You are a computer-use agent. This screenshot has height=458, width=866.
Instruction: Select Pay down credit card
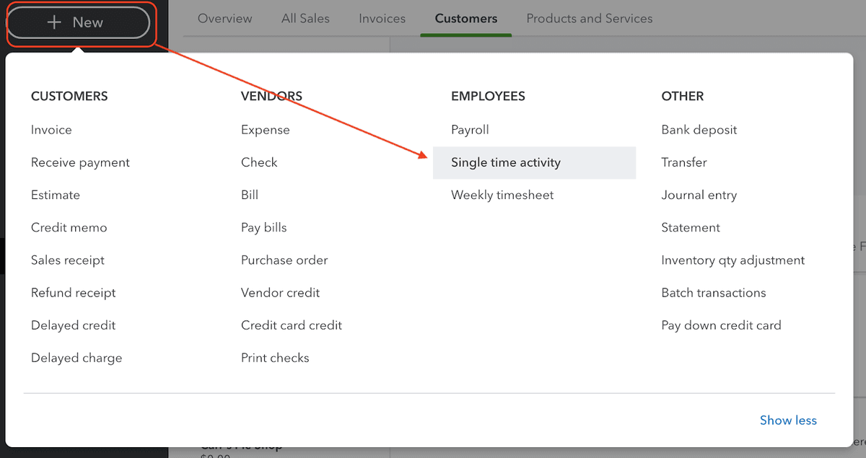(721, 325)
